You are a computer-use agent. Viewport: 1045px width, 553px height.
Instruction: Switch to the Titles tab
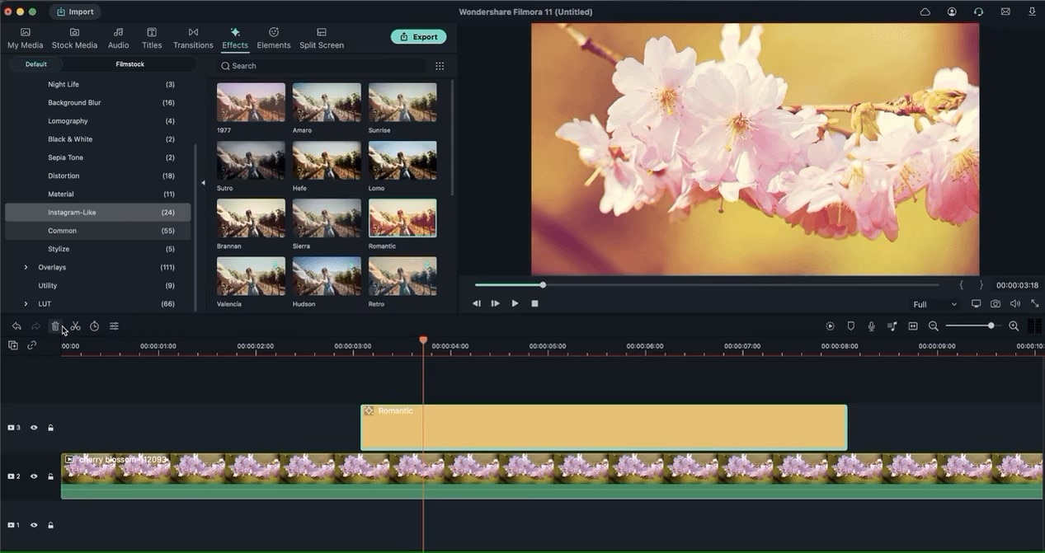coord(152,38)
